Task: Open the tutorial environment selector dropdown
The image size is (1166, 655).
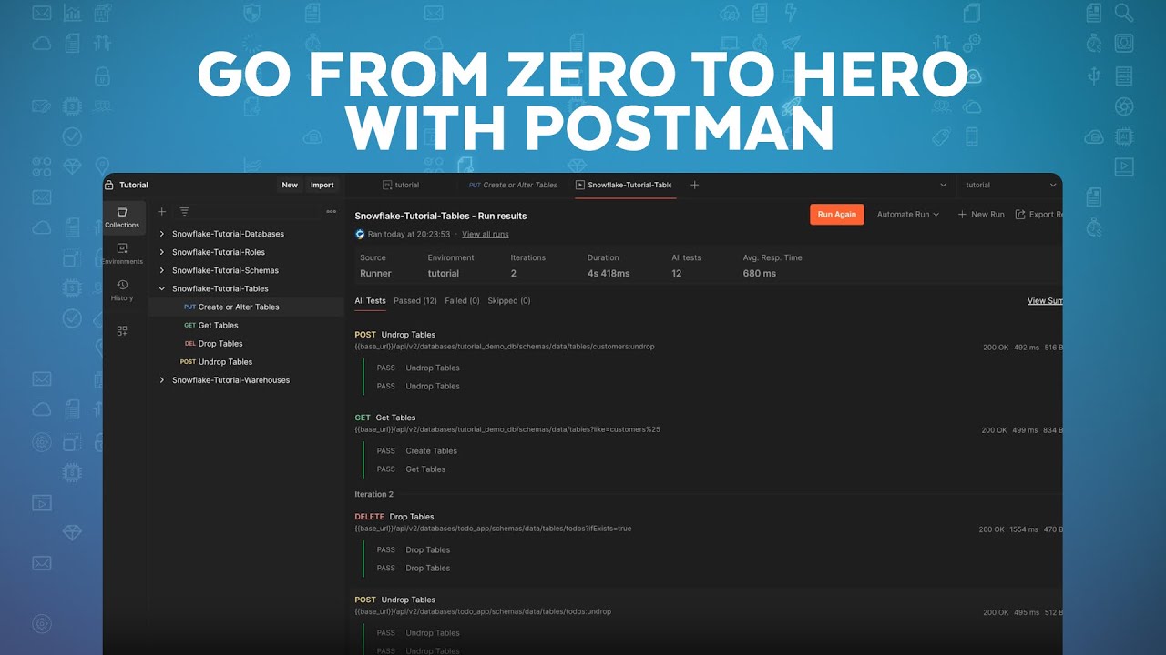Action: [1010, 185]
